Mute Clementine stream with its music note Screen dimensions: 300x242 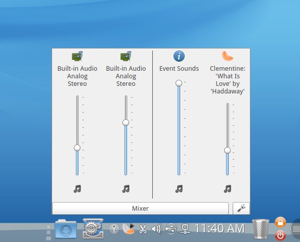click(x=228, y=189)
